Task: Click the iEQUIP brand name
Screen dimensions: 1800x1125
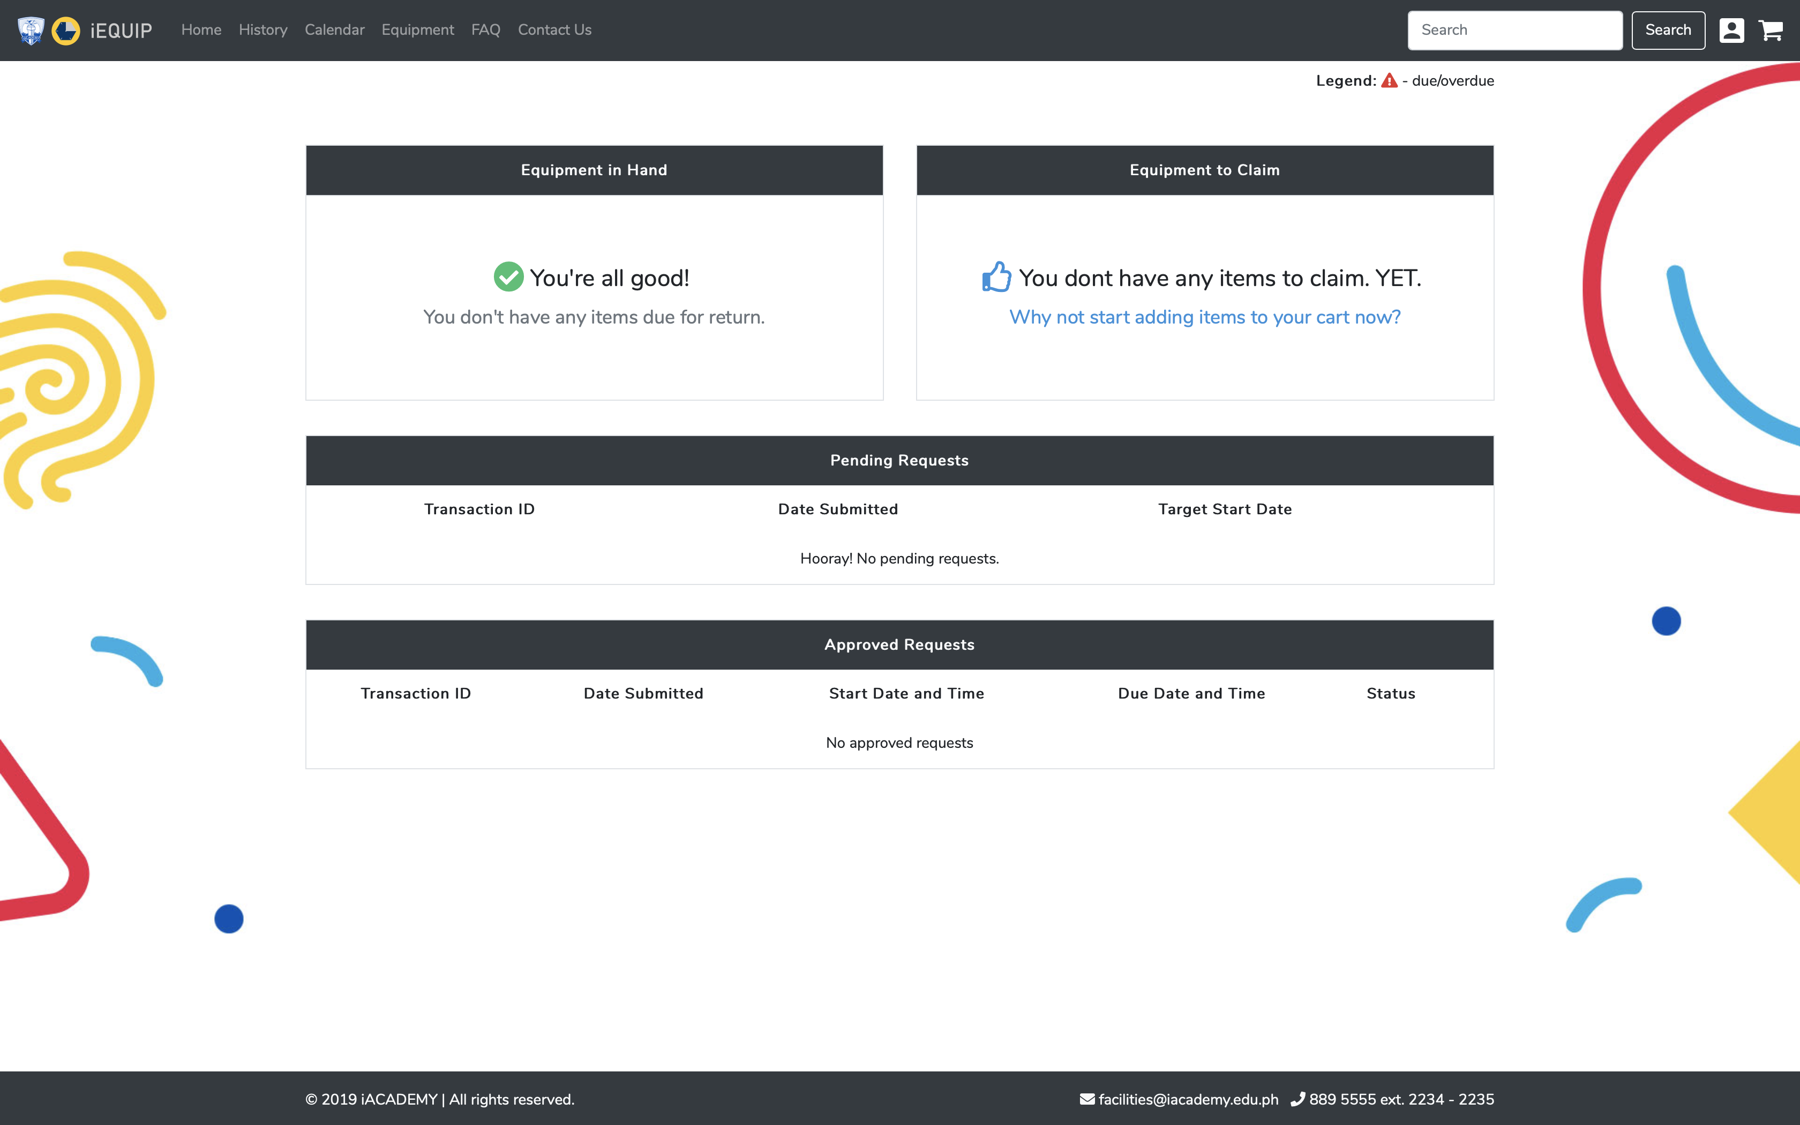Action: pyautogui.click(x=121, y=31)
